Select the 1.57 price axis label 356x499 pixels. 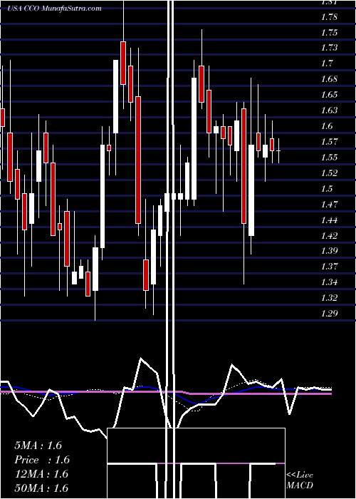click(329, 142)
